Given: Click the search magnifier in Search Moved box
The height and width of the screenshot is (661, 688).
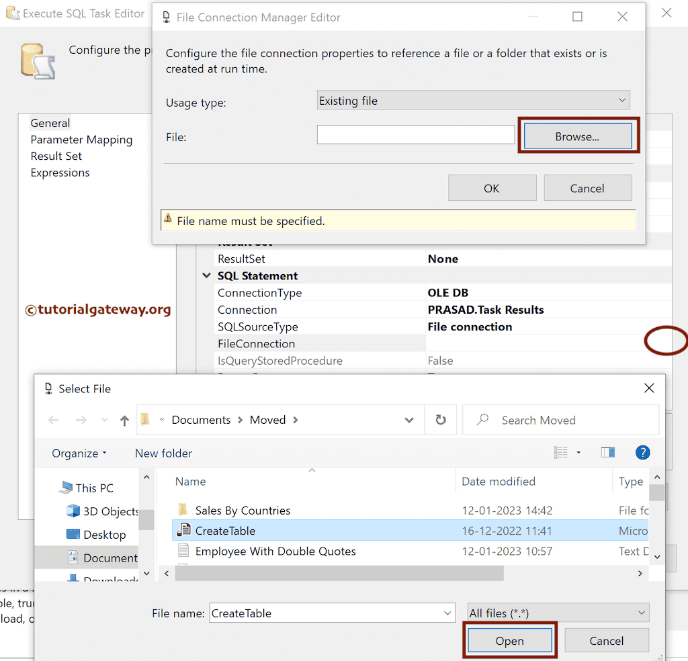Looking at the screenshot, I should [x=482, y=420].
